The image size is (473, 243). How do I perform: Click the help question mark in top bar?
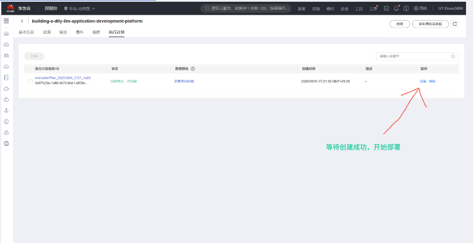tap(406, 8)
